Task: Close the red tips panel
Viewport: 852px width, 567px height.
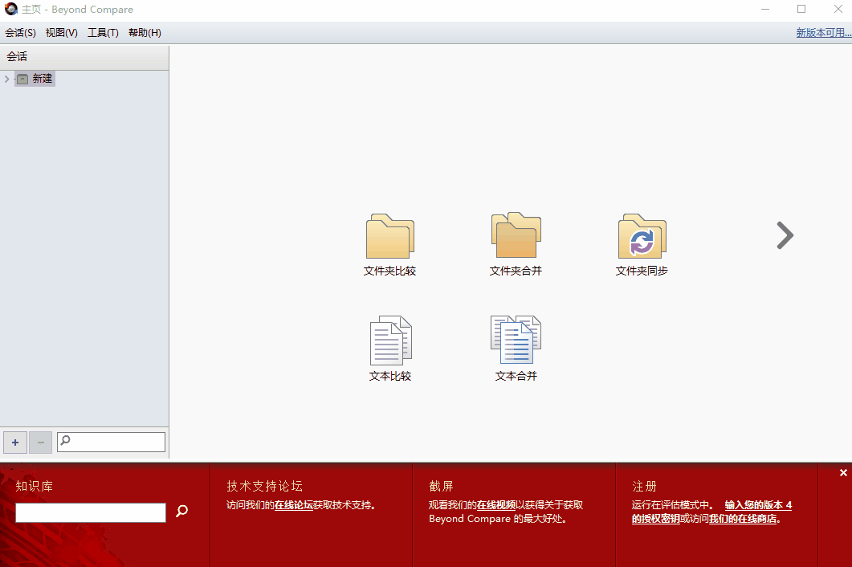Action: [x=842, y=472]
